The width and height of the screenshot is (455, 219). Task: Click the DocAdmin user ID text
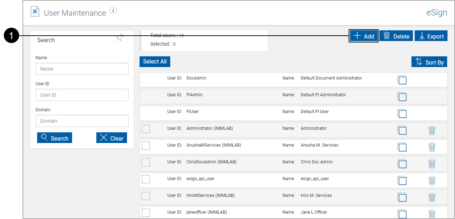pos(196,78)
